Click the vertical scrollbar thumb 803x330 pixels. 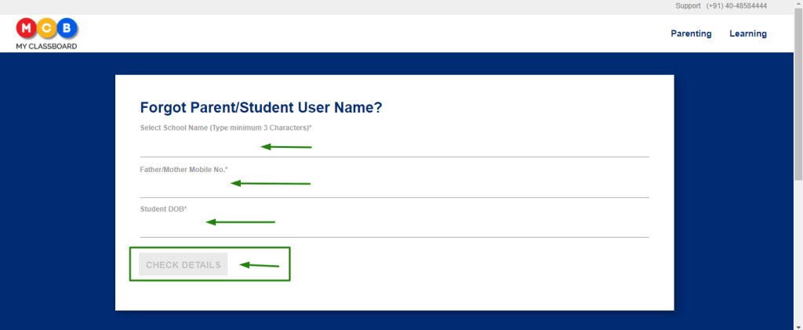point(798,94)
